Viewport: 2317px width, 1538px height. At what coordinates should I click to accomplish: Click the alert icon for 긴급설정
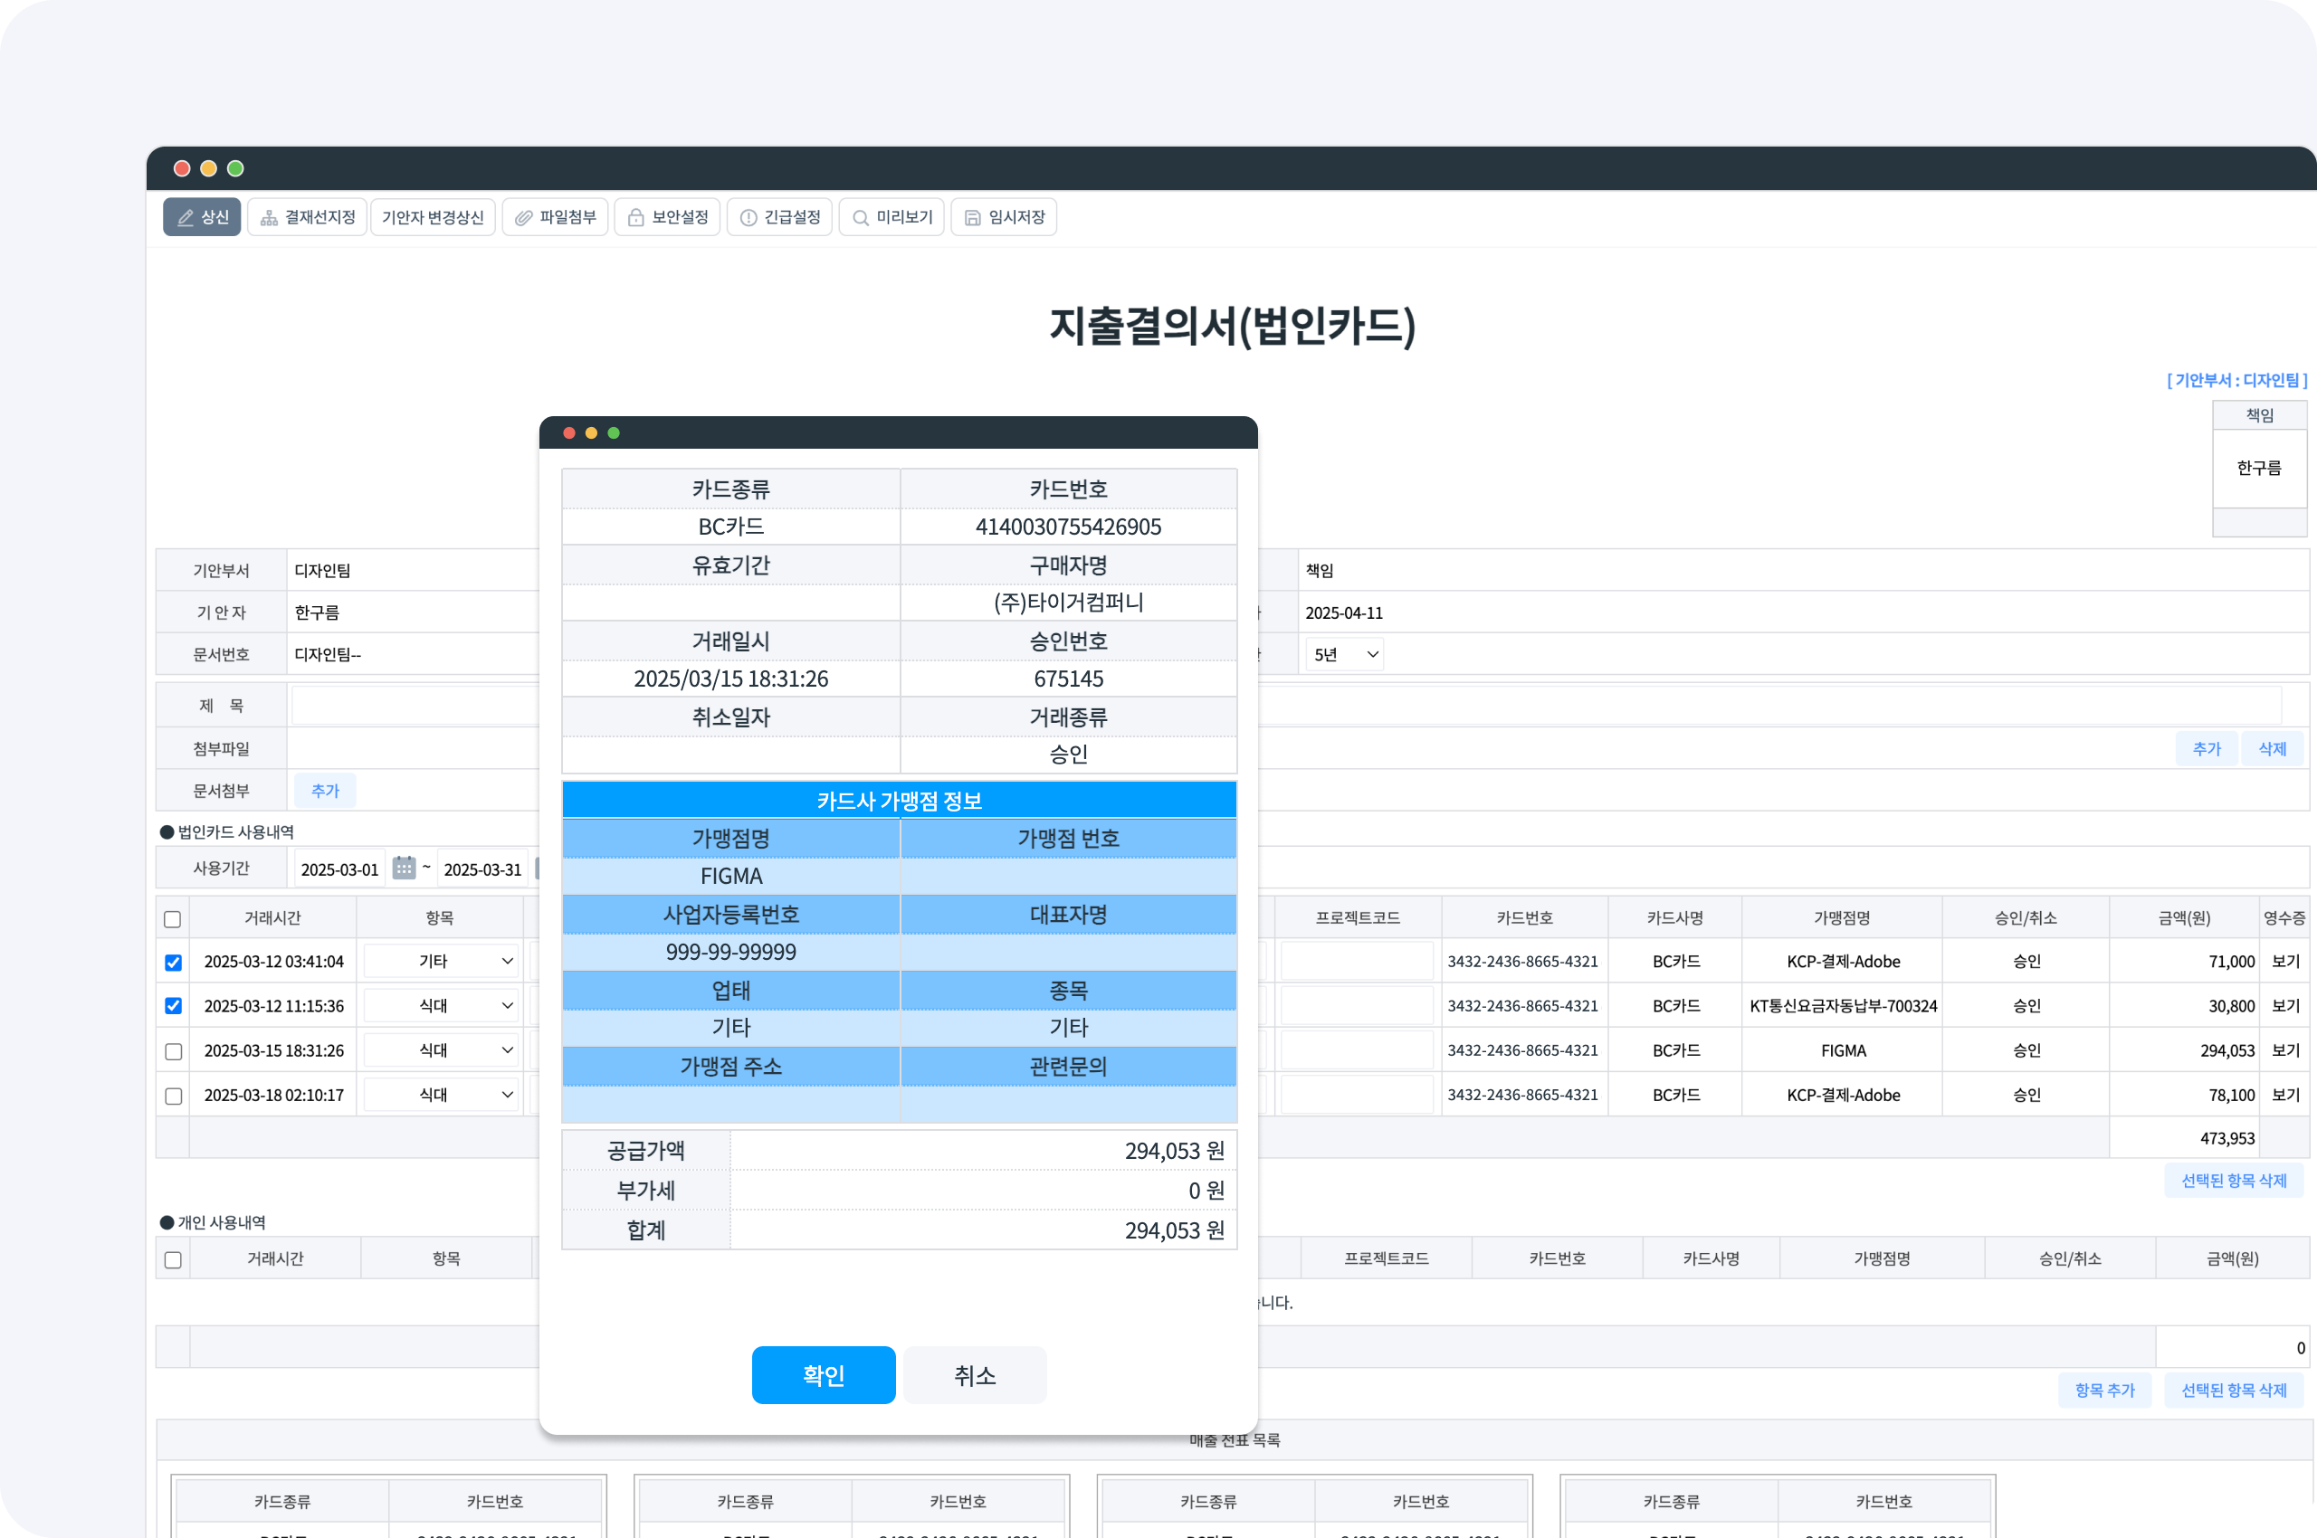[748, 218]
